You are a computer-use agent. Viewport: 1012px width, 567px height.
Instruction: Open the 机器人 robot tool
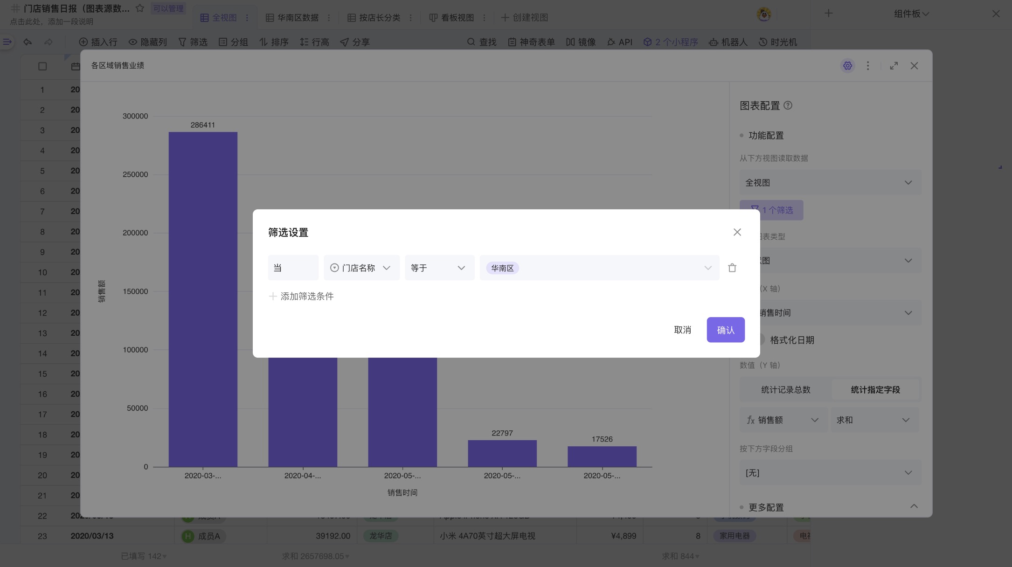pos(728,42)
